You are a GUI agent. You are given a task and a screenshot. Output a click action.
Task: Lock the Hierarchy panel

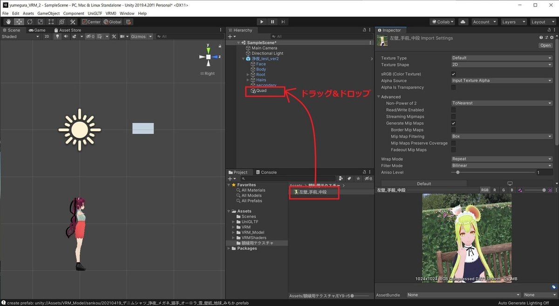(x=364, y=30)
